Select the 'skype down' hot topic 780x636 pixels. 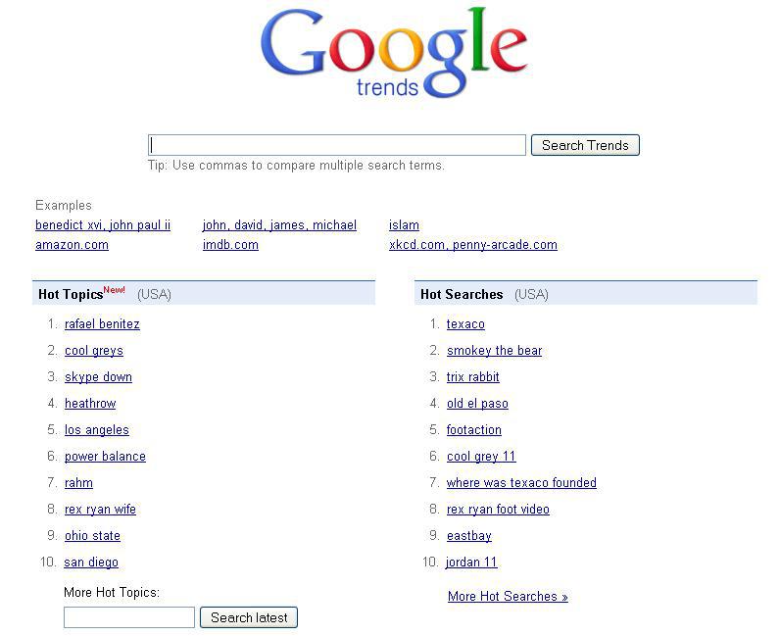pyautogui.click(x=98, y=377)
